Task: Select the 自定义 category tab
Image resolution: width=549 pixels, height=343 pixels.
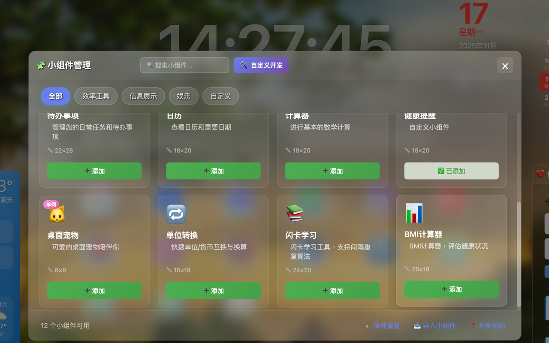Action: click(x=220, y=96)
